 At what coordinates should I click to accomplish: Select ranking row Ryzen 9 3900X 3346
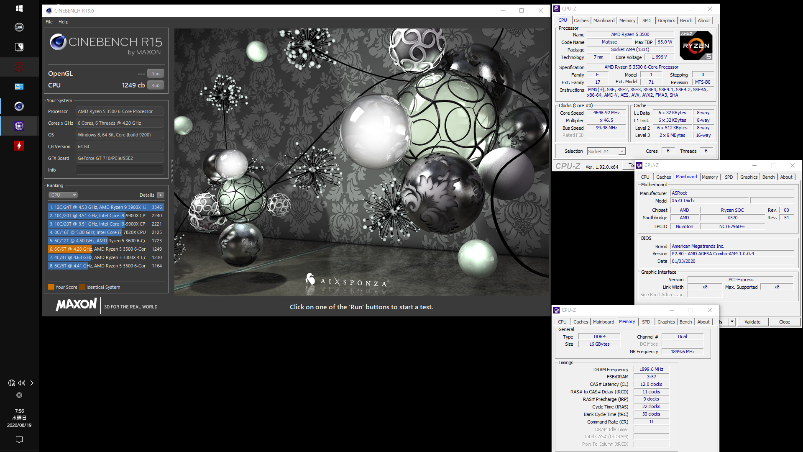pyautogui.click(x=106, y=207)
